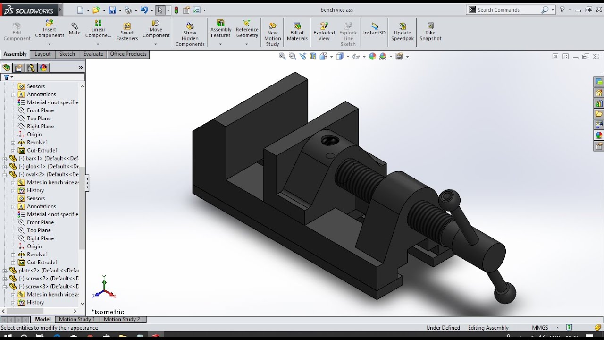Screen dimensions: 604x340
Task: Start a New Motion Study
Action: tap(272, 34)
